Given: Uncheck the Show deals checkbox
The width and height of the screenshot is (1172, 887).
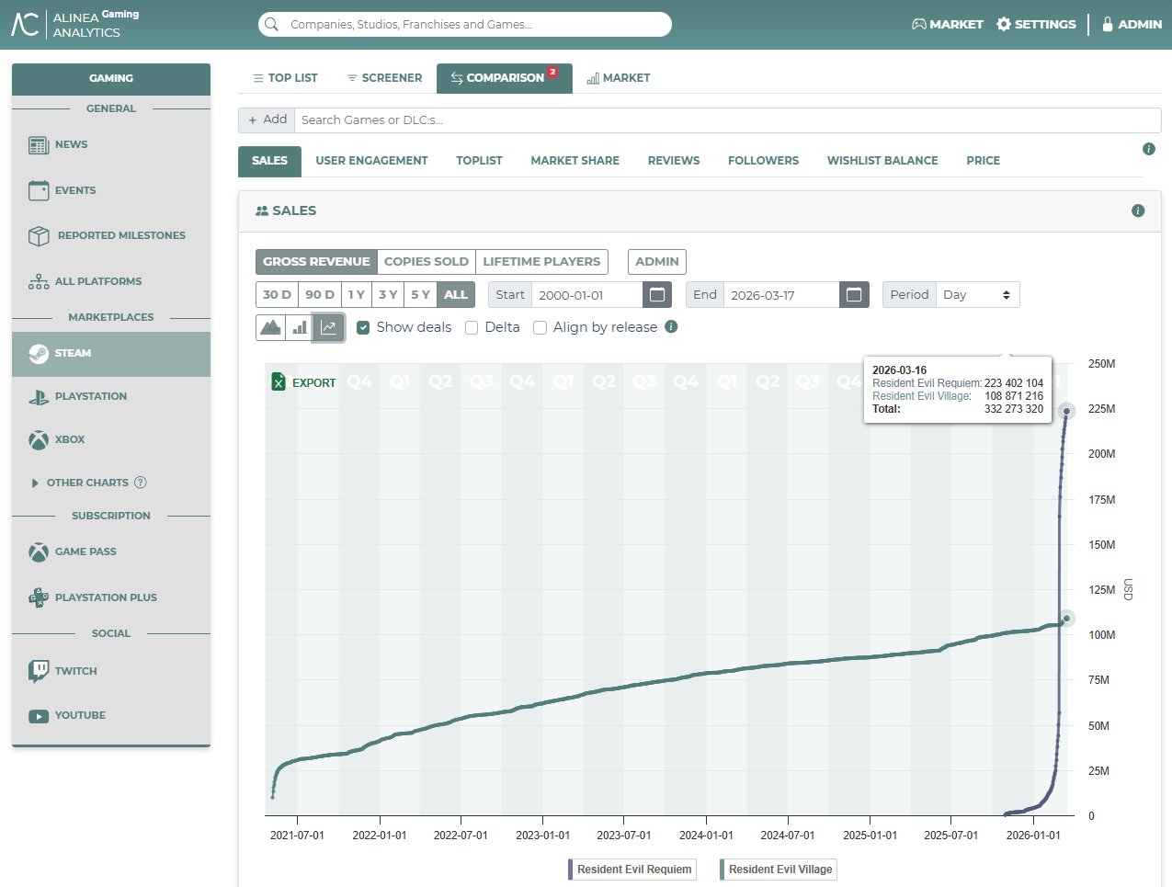Looking at the screenshot, I should tap(363, 327).
